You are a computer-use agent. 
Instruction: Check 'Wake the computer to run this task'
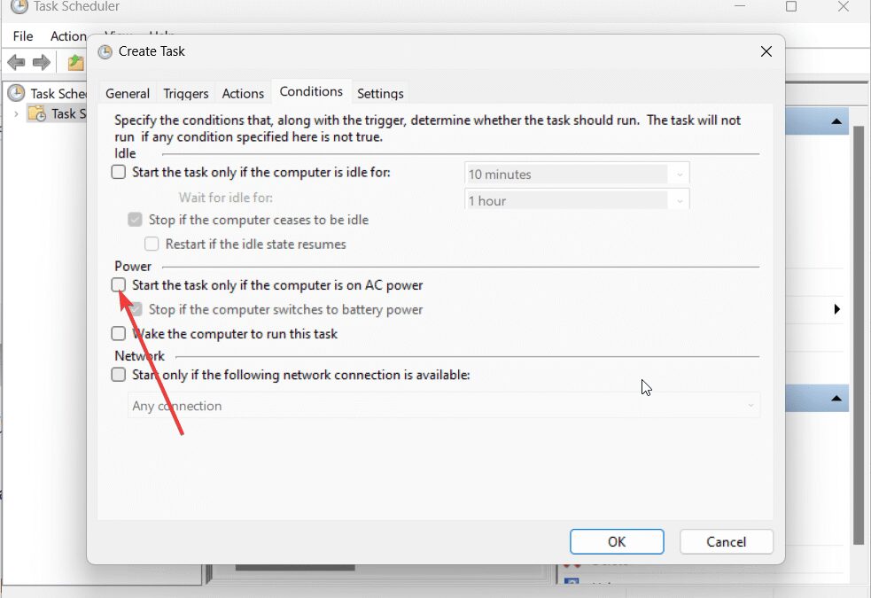[x=119, y=334]
